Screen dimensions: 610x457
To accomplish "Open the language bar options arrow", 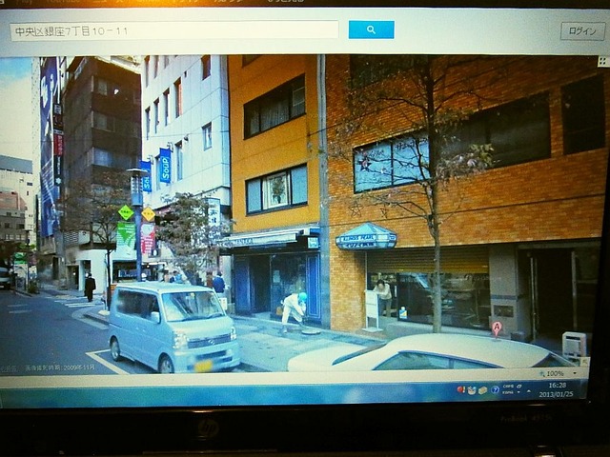I will pyautogui.click(x=518, y=392).
